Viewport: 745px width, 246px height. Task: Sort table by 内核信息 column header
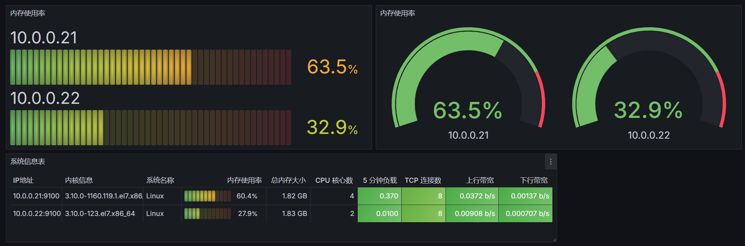coord(79,180)
